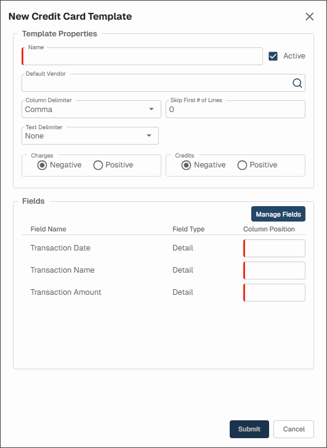This screenshot has height=448, width=327.
Task: Open the Column Delimiter dropdown
Action: 92,109
